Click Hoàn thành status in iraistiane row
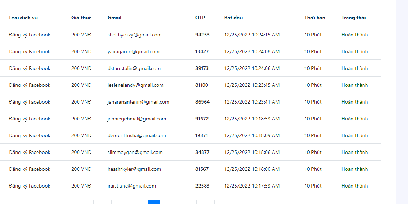Viewport: 408px width, 204px height. click(x=355, y=186)
